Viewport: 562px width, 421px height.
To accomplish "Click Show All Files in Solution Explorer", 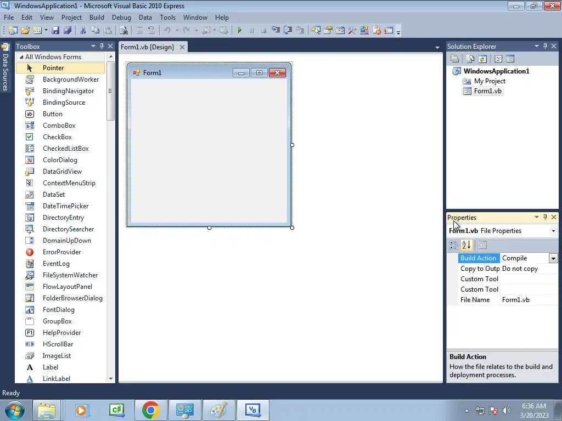I will pos(470,59).
